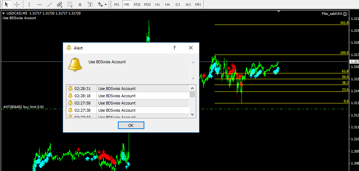The height and width of the screenshot is (171, 359).
Task: Select the buy limit #472856402 order label
Action: (x=24, y=107)
